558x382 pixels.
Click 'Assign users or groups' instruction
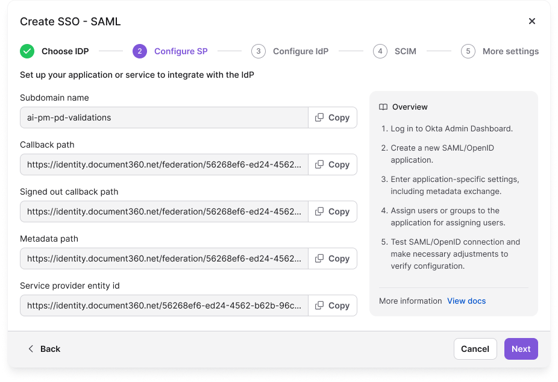click(x=448, y=217)
